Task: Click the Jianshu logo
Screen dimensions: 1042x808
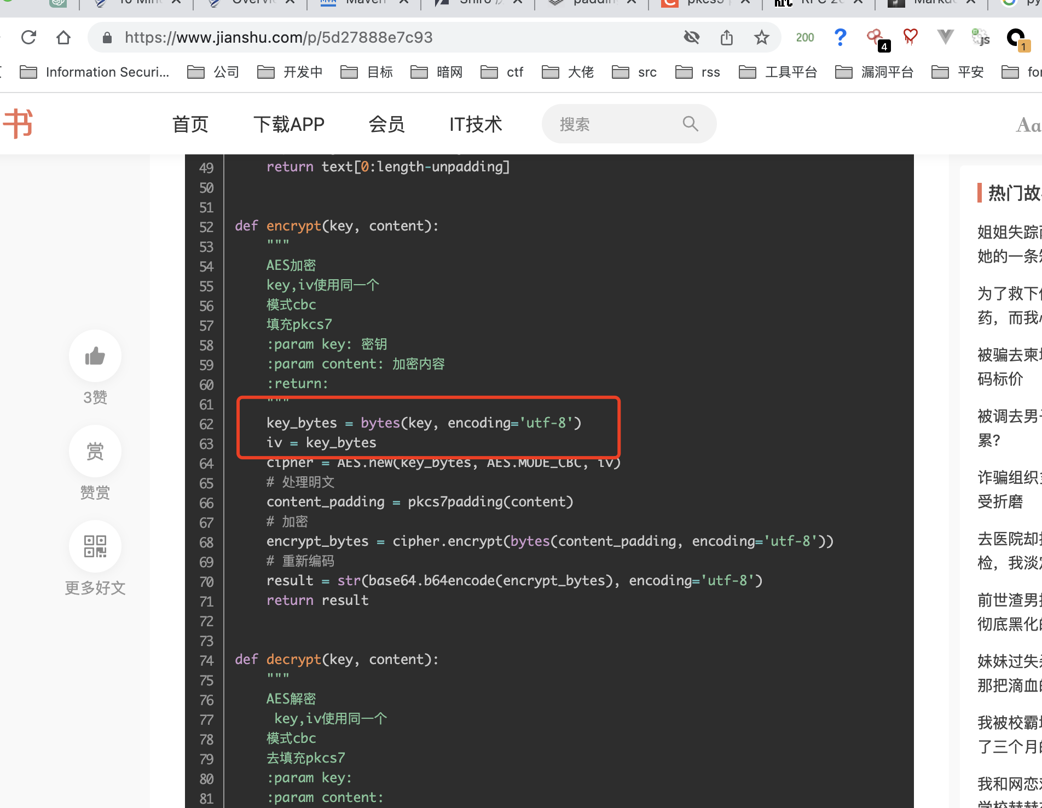Action: tap(19, 124)
